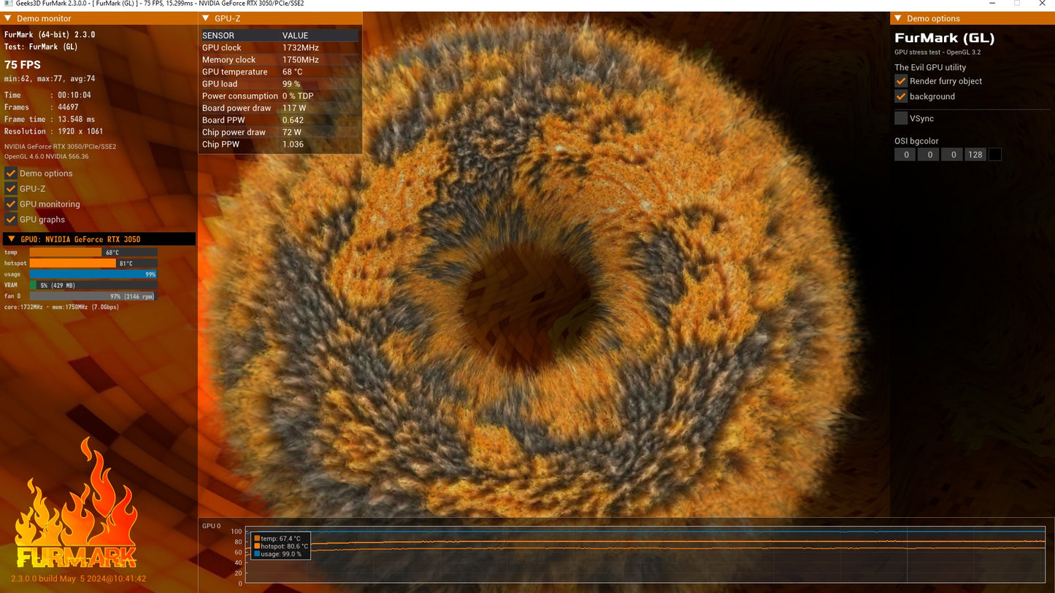Click the FurMark (GL) heading in Demo options
The width and height of the screenshot is (1055, 593).
coord(945,38)
